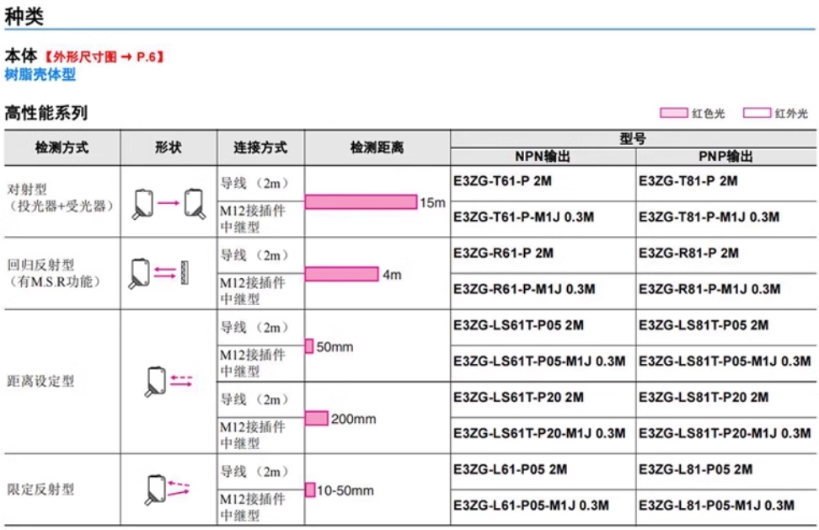Click the 检测距离 column header

(x=377, y=147)
